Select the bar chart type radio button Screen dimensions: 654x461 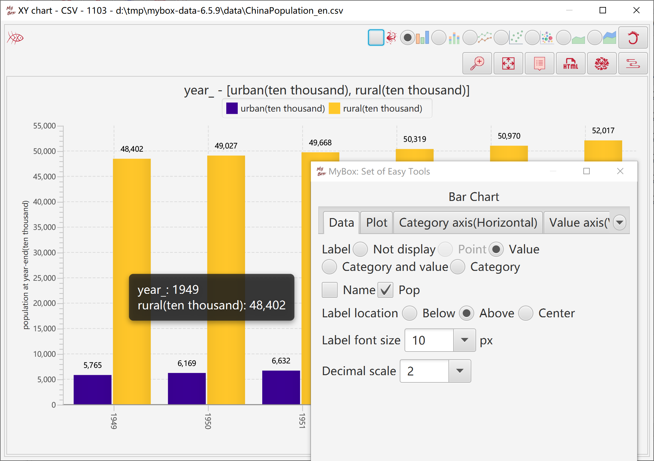(x=407, y=38)
